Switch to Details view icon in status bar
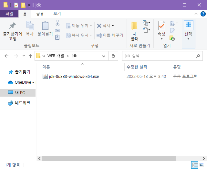Screen dimensions: 207x169 tap(195, 165)
